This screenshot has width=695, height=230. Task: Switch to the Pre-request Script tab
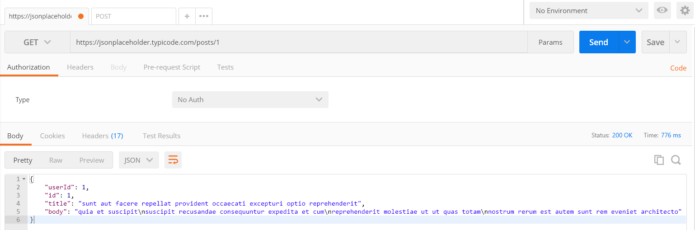(172, 67)
